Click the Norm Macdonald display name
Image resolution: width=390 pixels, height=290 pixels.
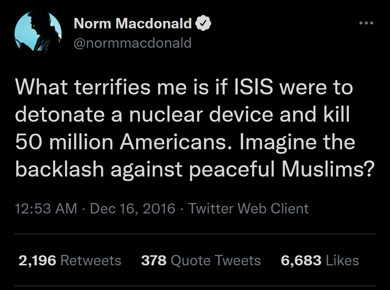(x=133, y=24)
